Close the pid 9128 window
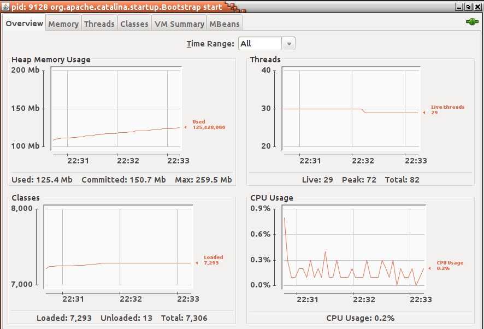Screen dimensions: 484x329 (x=477, y=7)
